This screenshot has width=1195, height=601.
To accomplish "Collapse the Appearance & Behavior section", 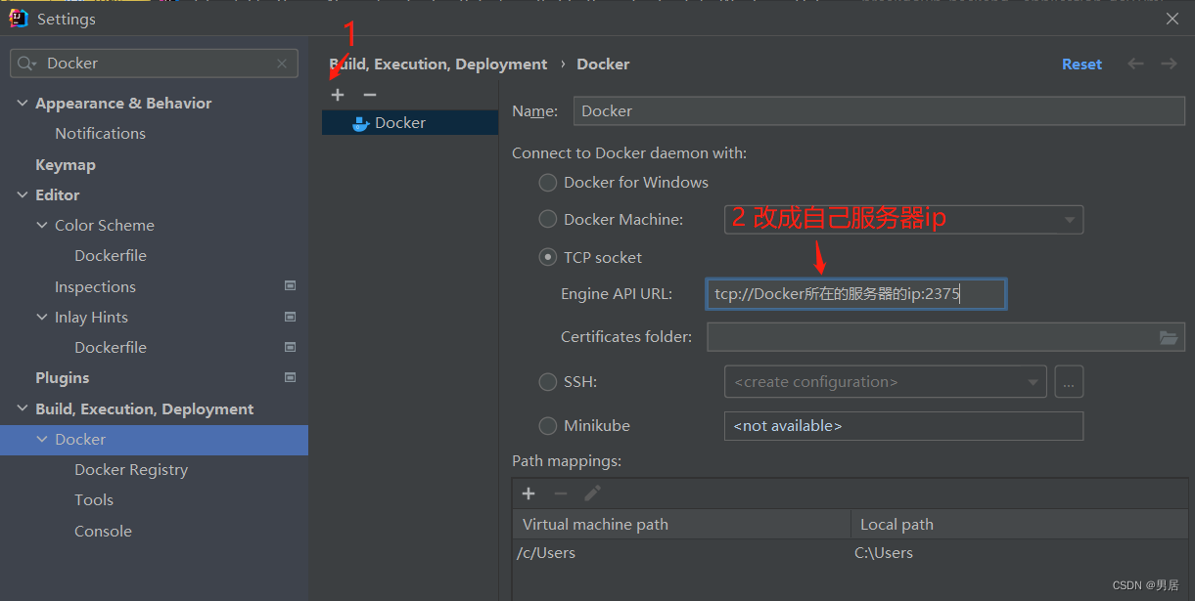I will coord(23,104).
